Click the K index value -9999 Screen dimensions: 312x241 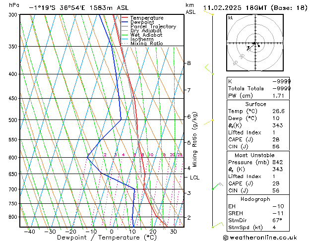282,81
